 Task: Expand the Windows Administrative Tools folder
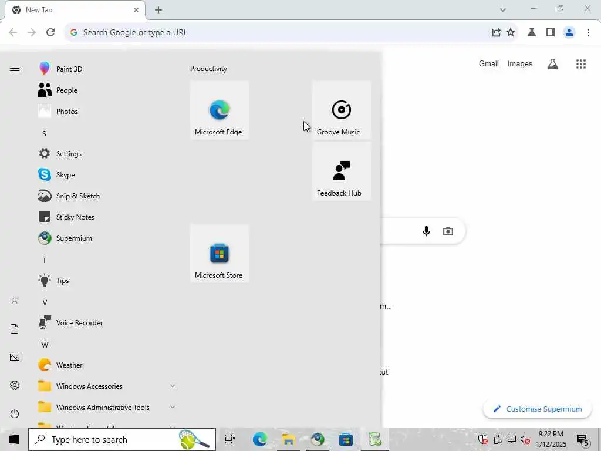tap(107, 408)
